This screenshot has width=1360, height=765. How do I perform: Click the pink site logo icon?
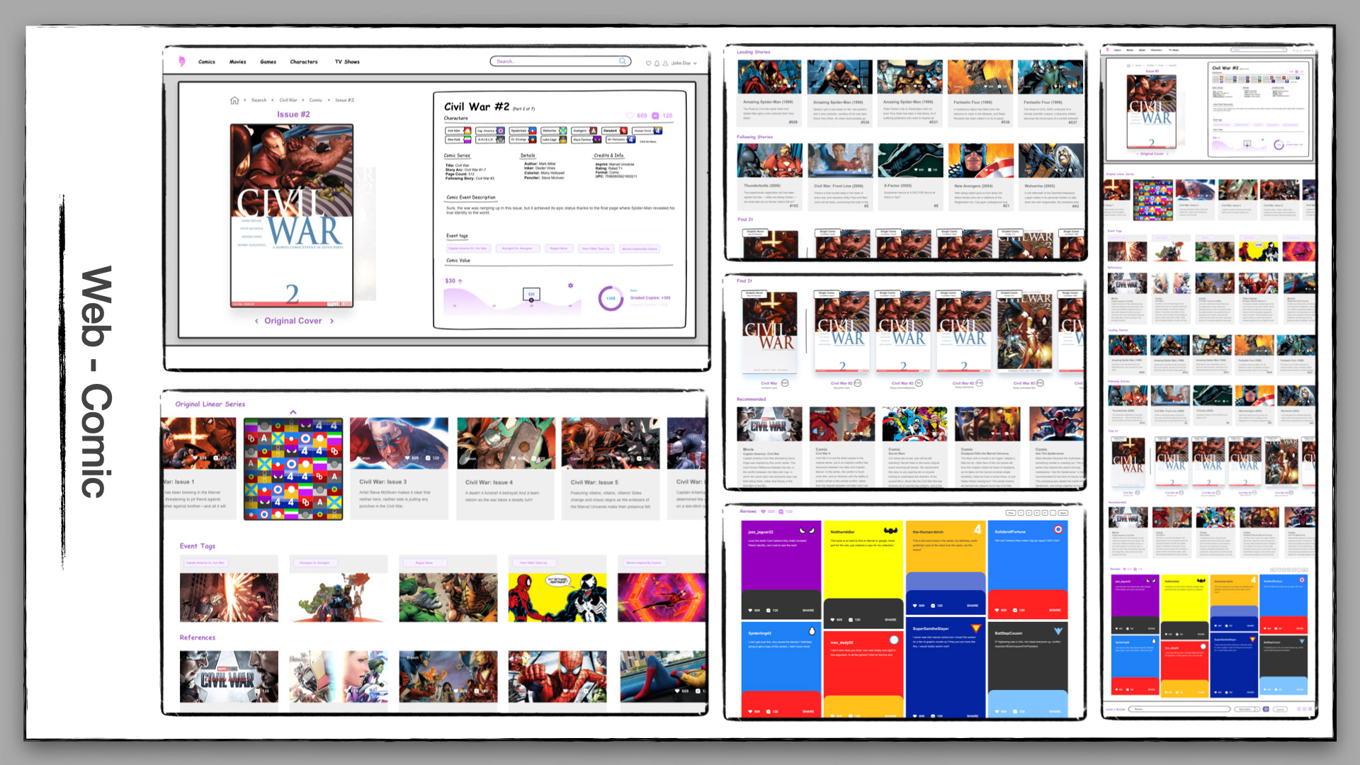click(x=182, y=62)
